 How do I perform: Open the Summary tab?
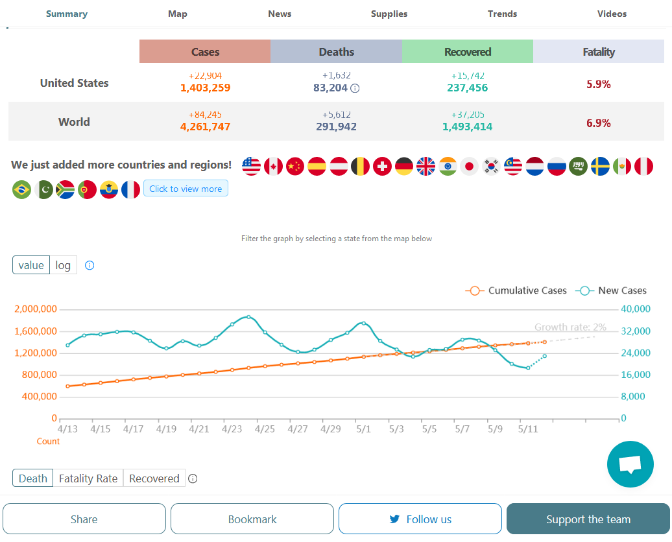tap(67, 14)
